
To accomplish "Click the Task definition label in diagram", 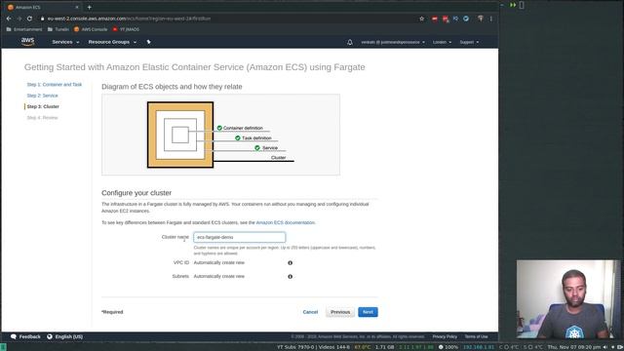I will (x=256, y=138).
